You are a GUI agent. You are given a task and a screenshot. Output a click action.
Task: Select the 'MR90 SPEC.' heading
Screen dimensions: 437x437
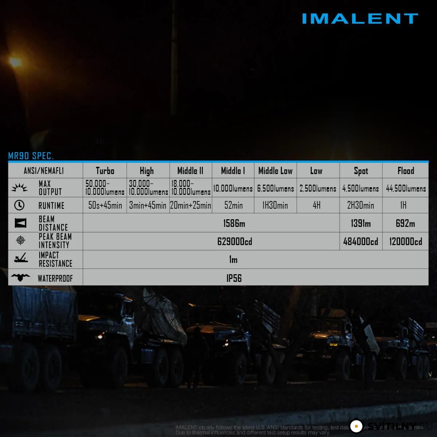[x=31, y=156]
